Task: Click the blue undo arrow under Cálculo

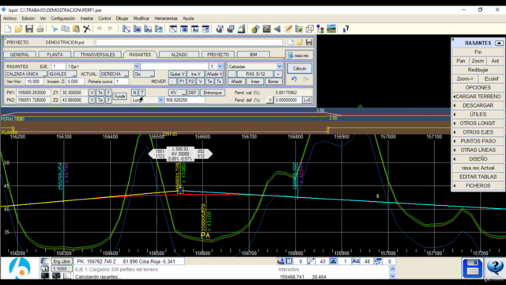Action: (294, 79)
